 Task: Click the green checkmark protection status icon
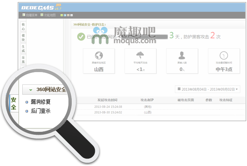coord(81,37)
